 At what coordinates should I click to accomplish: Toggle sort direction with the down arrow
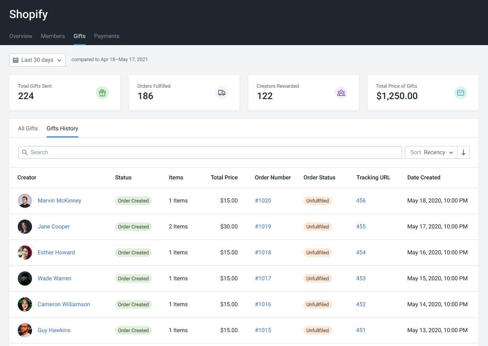pos(463,152)
